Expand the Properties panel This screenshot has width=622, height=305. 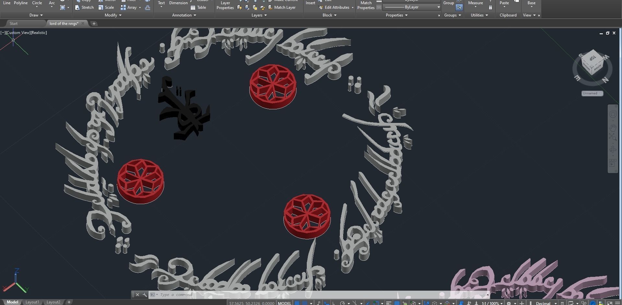(396, 15)
